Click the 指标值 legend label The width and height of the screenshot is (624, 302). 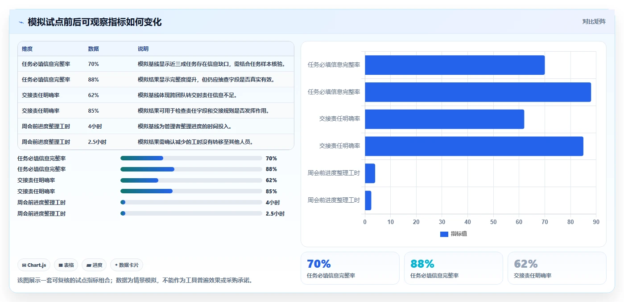coord(459,234)
